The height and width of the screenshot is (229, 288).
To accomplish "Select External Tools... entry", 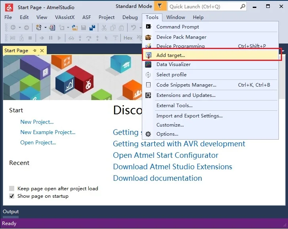I will 211,106.
